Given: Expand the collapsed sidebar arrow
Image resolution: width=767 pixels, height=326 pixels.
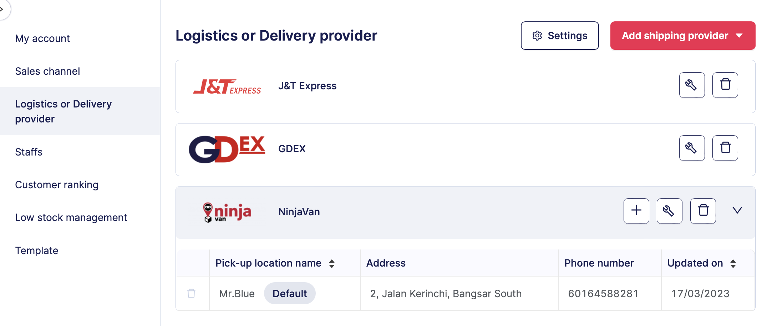Looking at the screenshot, I should (x=2, y=9).
